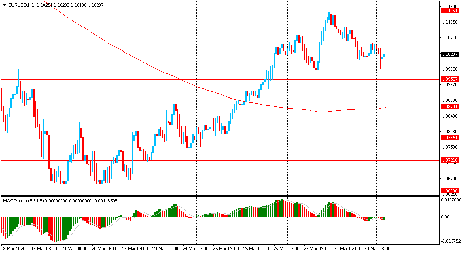Select the 25 Mar 09:00 time label
Image resolution: width=461 pixels, height=254 pixels.
(x=226, y=249)
